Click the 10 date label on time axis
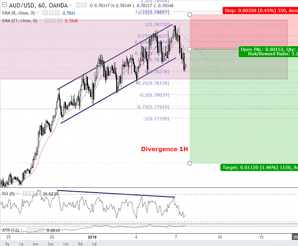The width and height of the screenshot is (298, 246). pyautogui.click(x=220, y=237)
